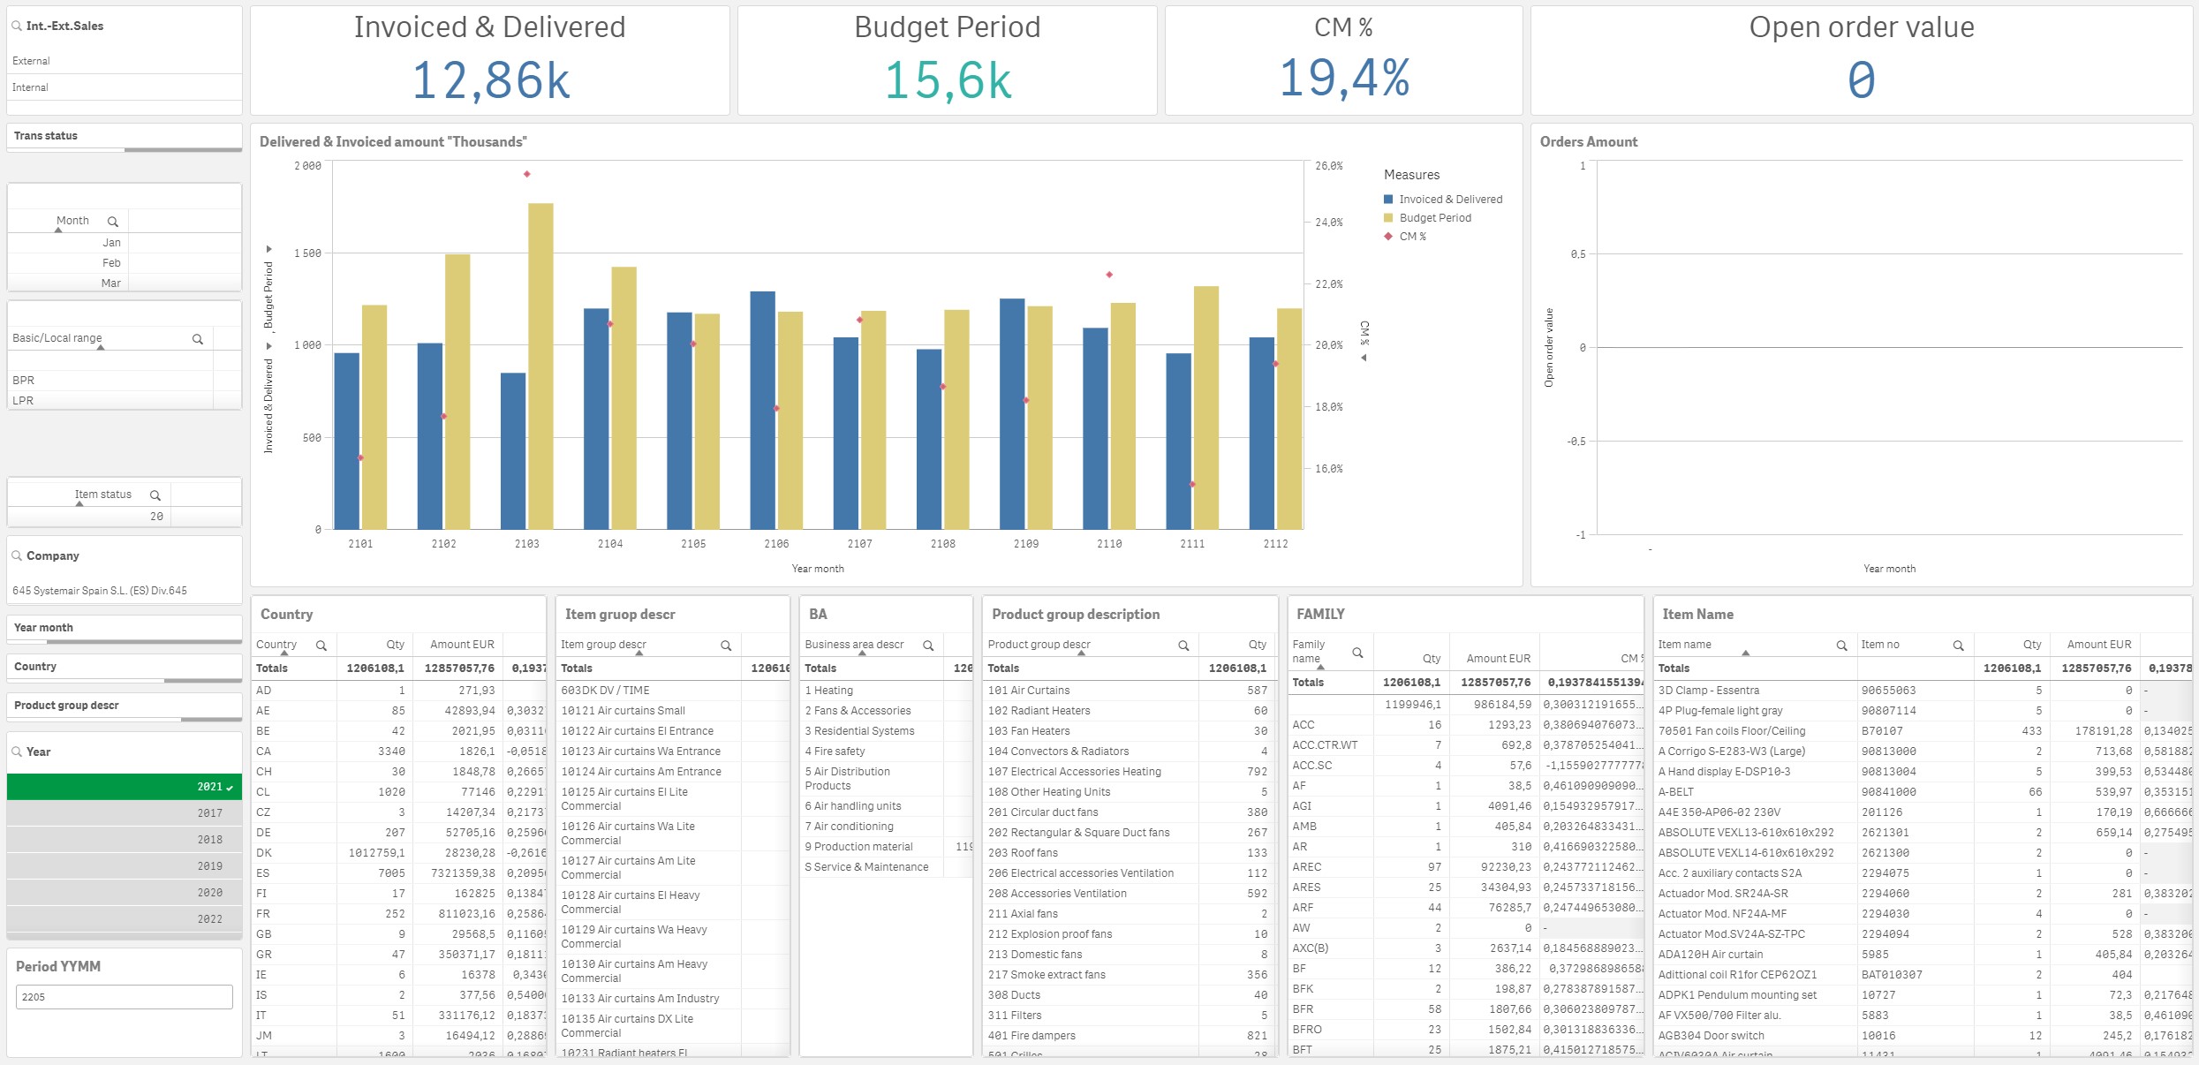
Task: Search the Family name column
Action: [1358, 653]
